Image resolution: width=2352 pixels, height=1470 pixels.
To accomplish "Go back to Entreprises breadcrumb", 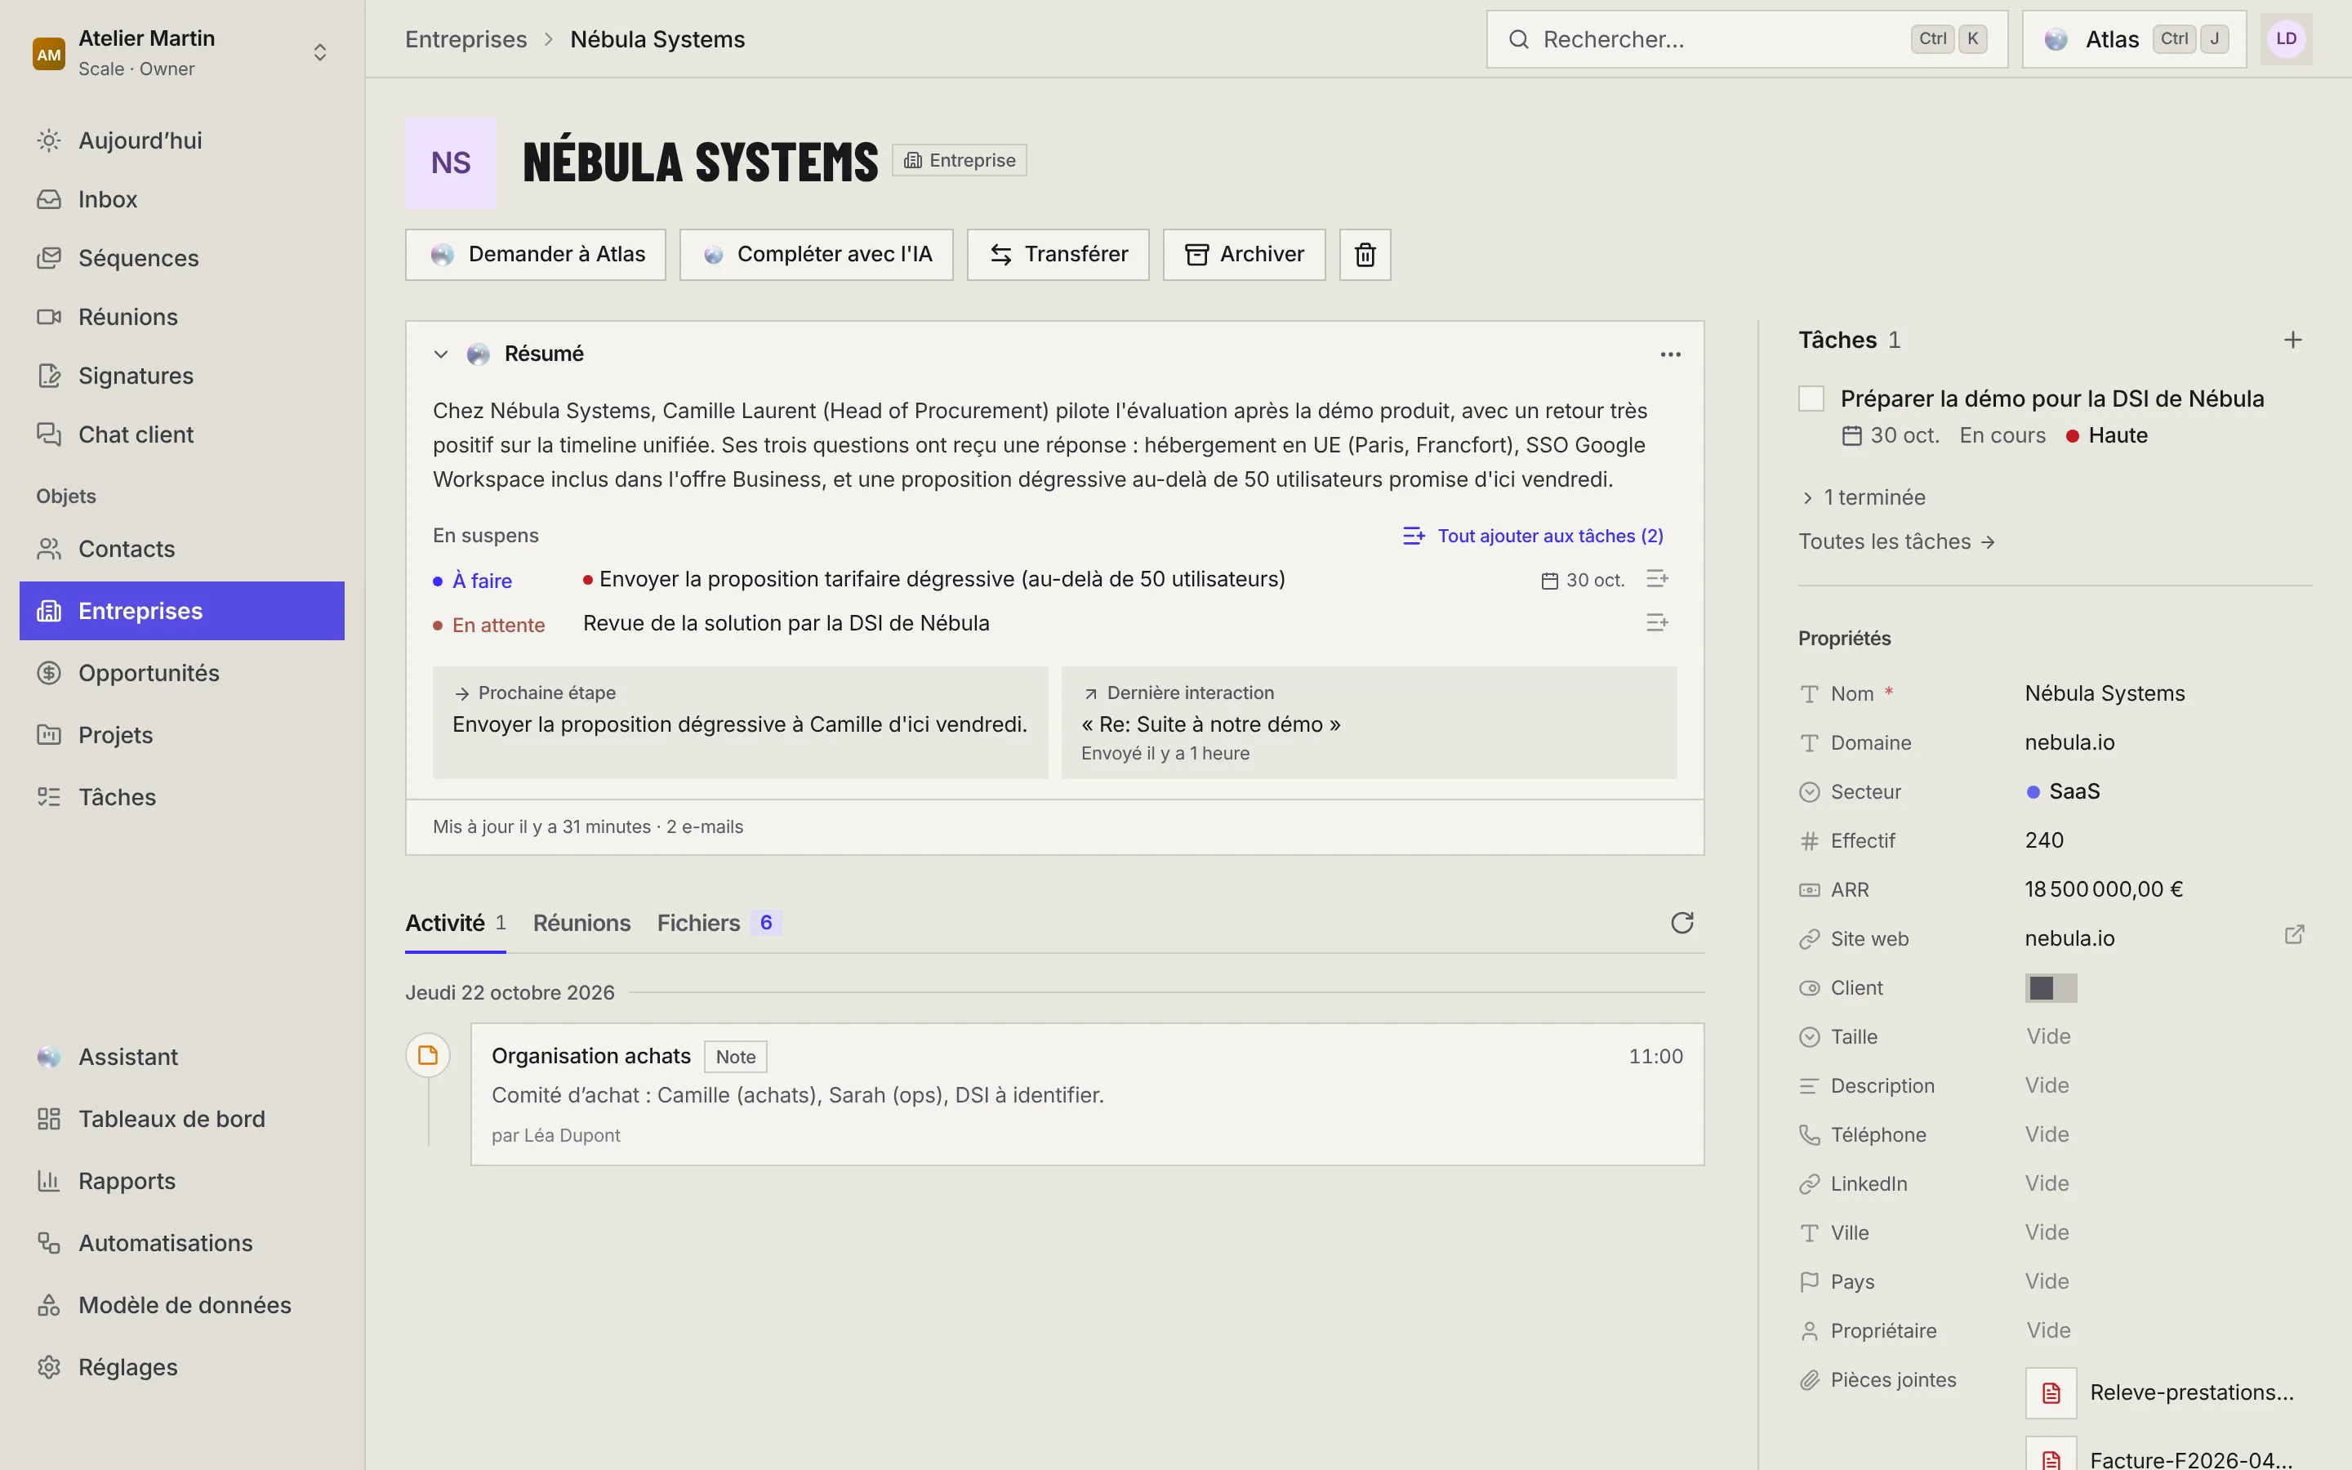I will pos(465,39).
